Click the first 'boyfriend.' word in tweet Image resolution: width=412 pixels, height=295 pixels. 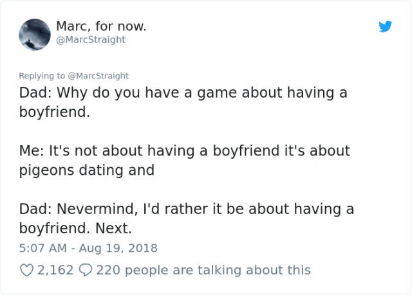[55, 112]
